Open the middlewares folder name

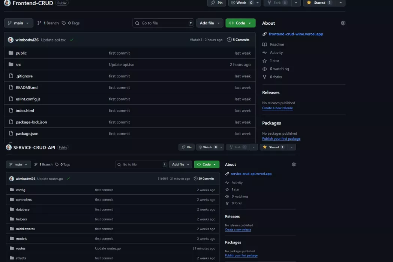pos(25,229)
